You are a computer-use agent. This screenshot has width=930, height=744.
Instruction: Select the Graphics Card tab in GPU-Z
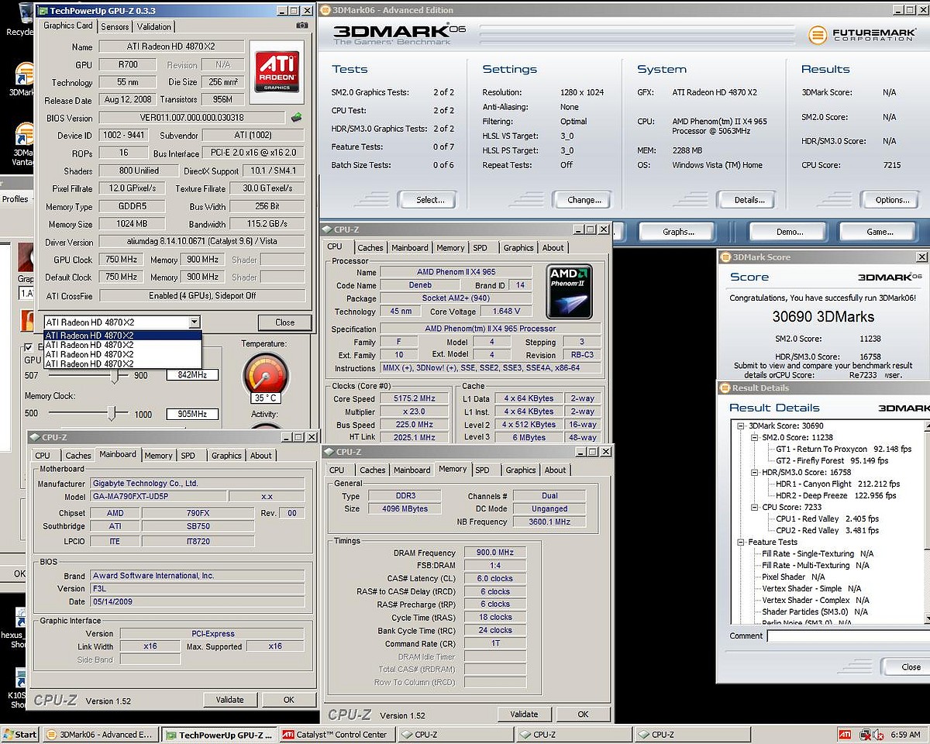68,26
